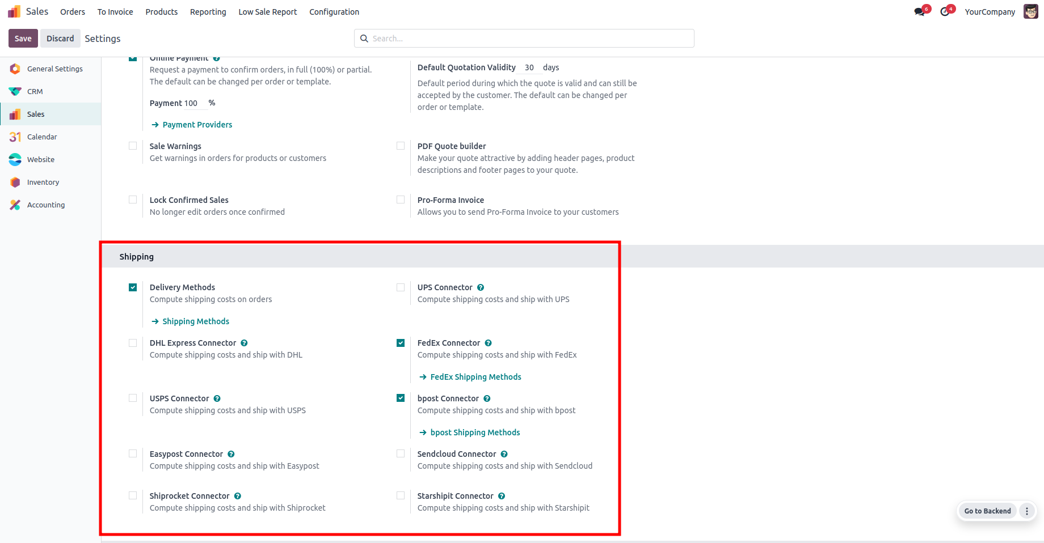
Task: Open the FedEx Shipping Methods link
Action: [475, 377]
